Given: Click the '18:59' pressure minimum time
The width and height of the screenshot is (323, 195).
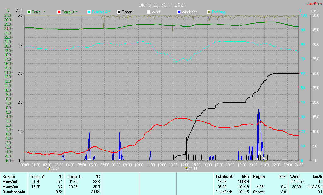Looking at the screenshot, I should pyautogui.click(x=222, y=182).
